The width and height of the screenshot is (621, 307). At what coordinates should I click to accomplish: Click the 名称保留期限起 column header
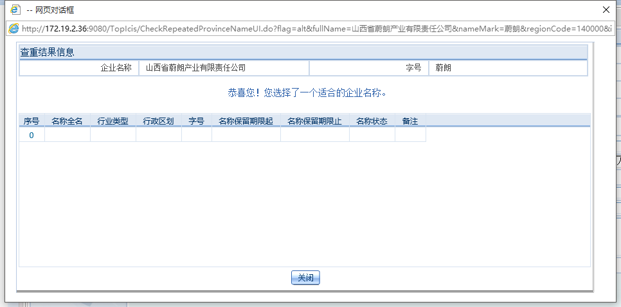click(x=246, y=121)
